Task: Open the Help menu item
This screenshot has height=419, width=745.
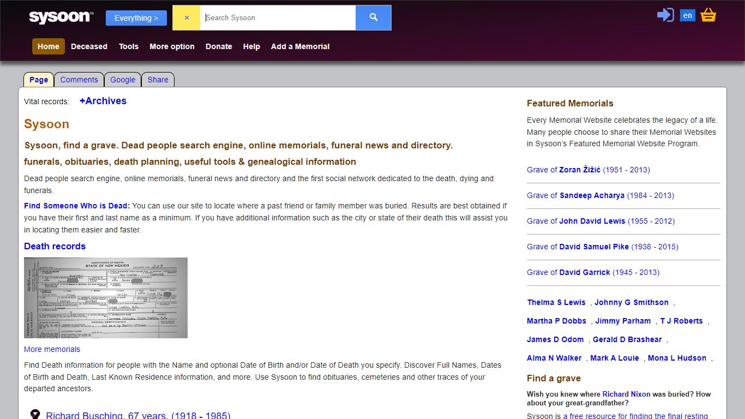Action: 251,46
